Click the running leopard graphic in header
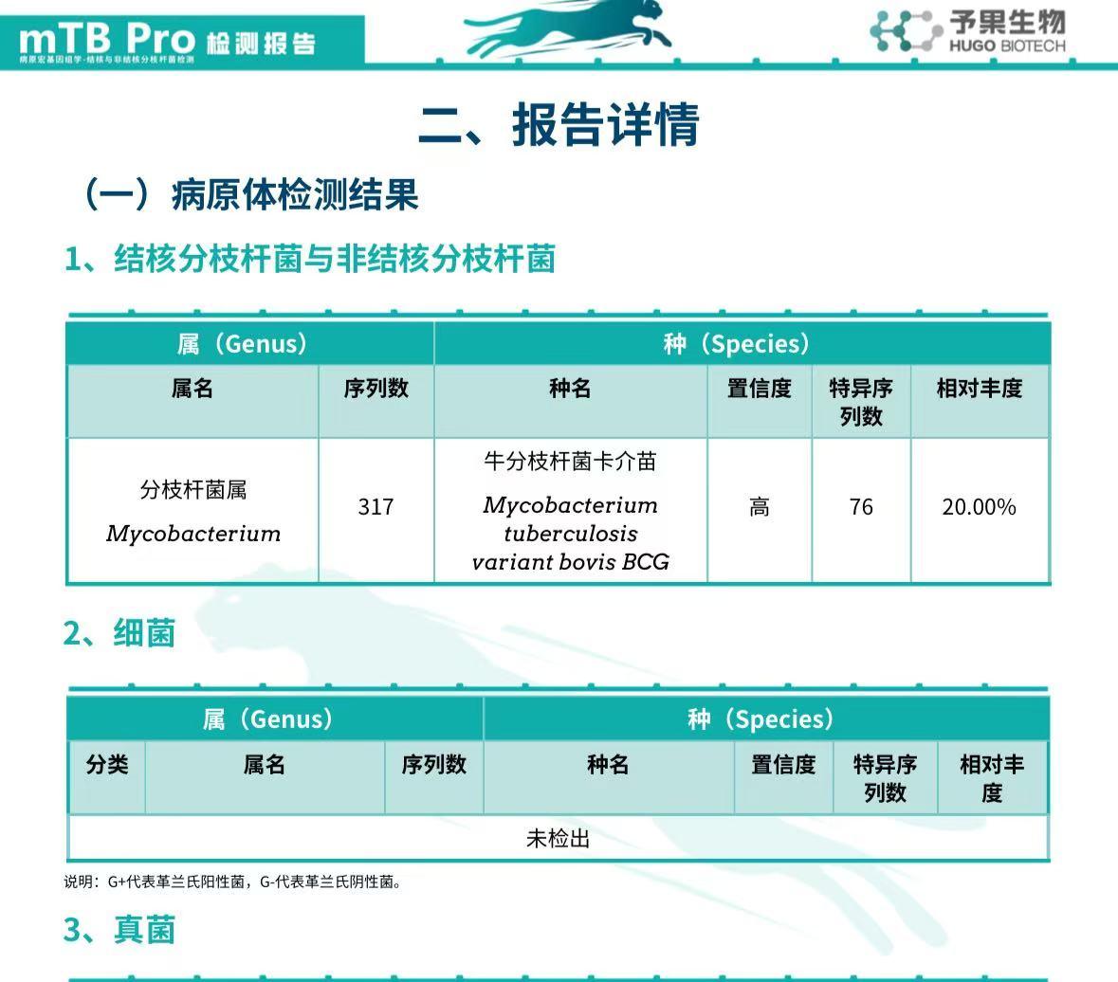This screenshot has height=982, width=1118. click(569, 30)
